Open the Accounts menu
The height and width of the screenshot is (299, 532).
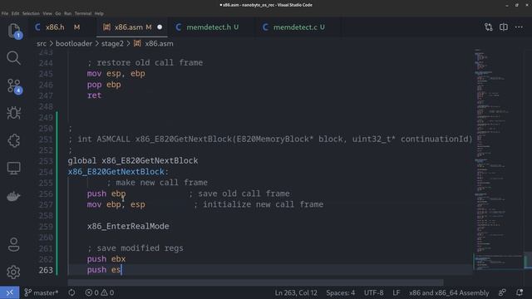[13, 244]
